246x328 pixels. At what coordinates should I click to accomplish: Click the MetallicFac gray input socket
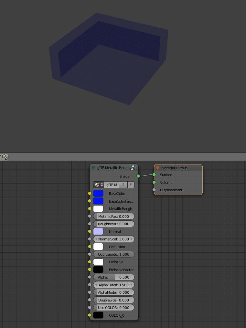90,216
